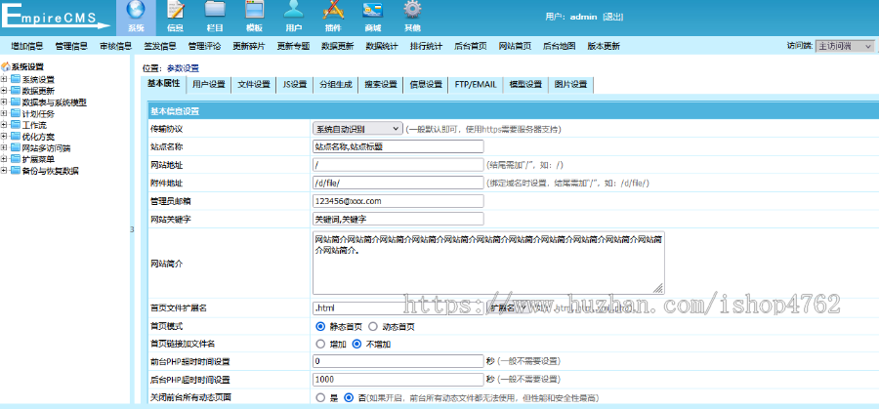The width and height of the screenshot is (879, 409).
Task: Expand the 数据更新 tree node
Action: coord(5,91)
